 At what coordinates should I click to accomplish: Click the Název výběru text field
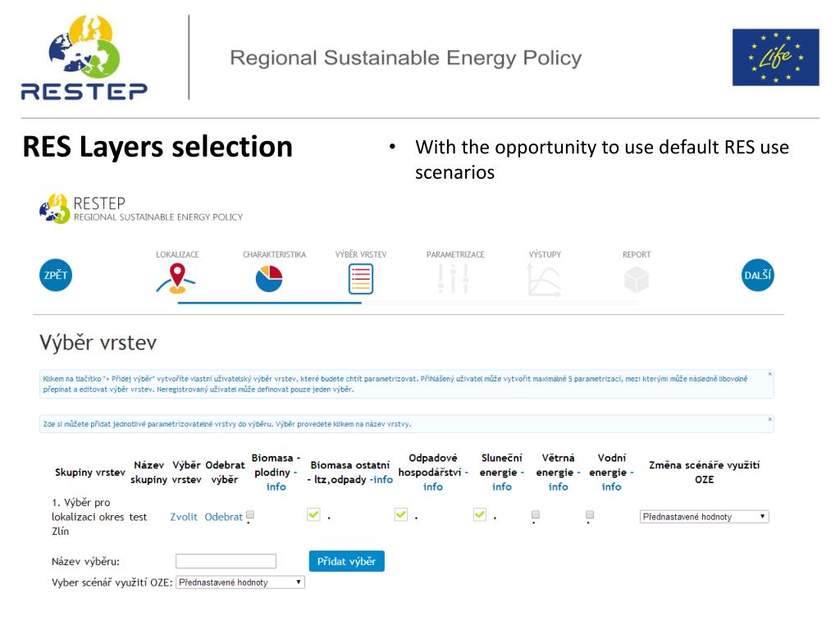click(226, 561)
